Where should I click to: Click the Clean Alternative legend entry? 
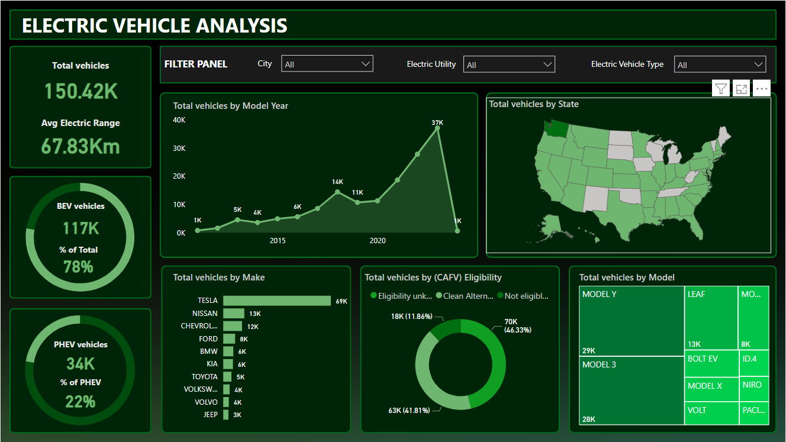(x=465, y=296)
